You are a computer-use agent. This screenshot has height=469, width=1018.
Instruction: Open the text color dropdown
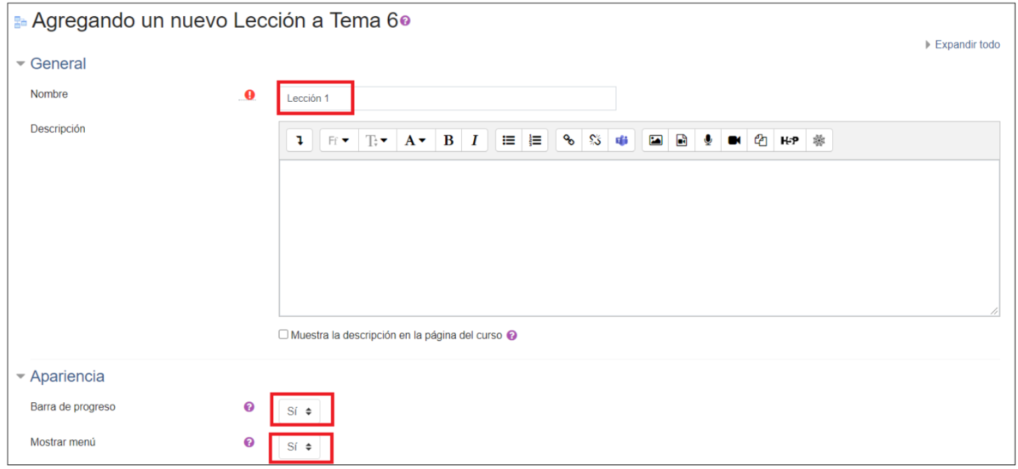[416, 140]
